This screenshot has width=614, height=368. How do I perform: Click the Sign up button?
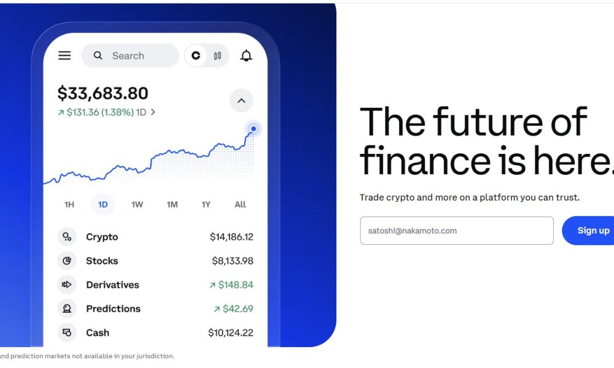592,231
